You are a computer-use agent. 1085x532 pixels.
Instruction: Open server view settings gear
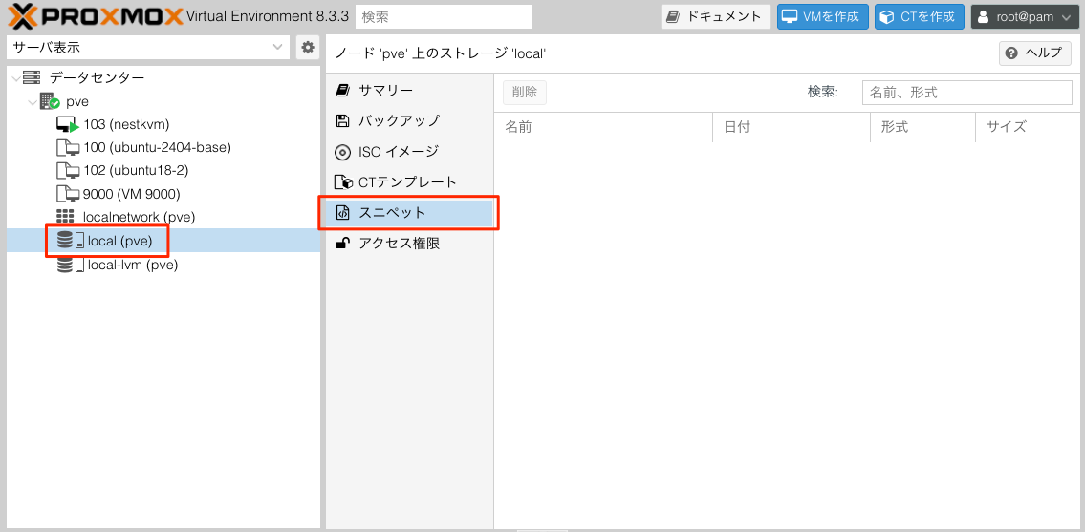pos(308,48)
